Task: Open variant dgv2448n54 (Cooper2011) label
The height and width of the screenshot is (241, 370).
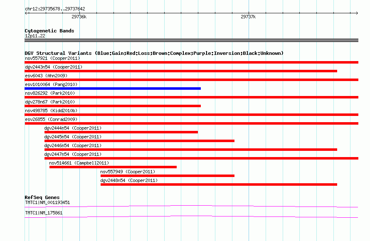Action: [x=129, y=180]
